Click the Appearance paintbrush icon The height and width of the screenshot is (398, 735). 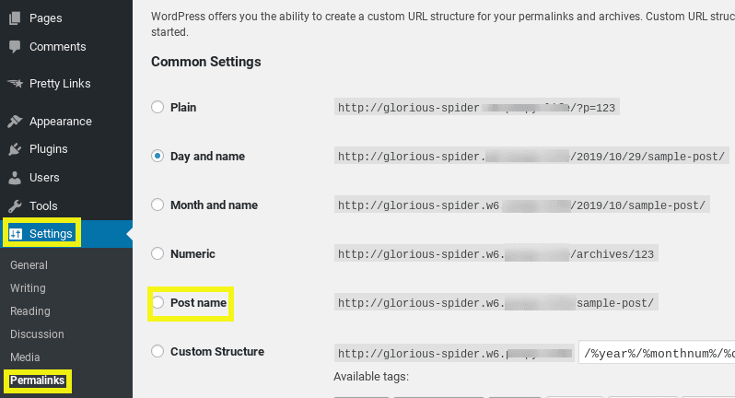pos(15,122)
